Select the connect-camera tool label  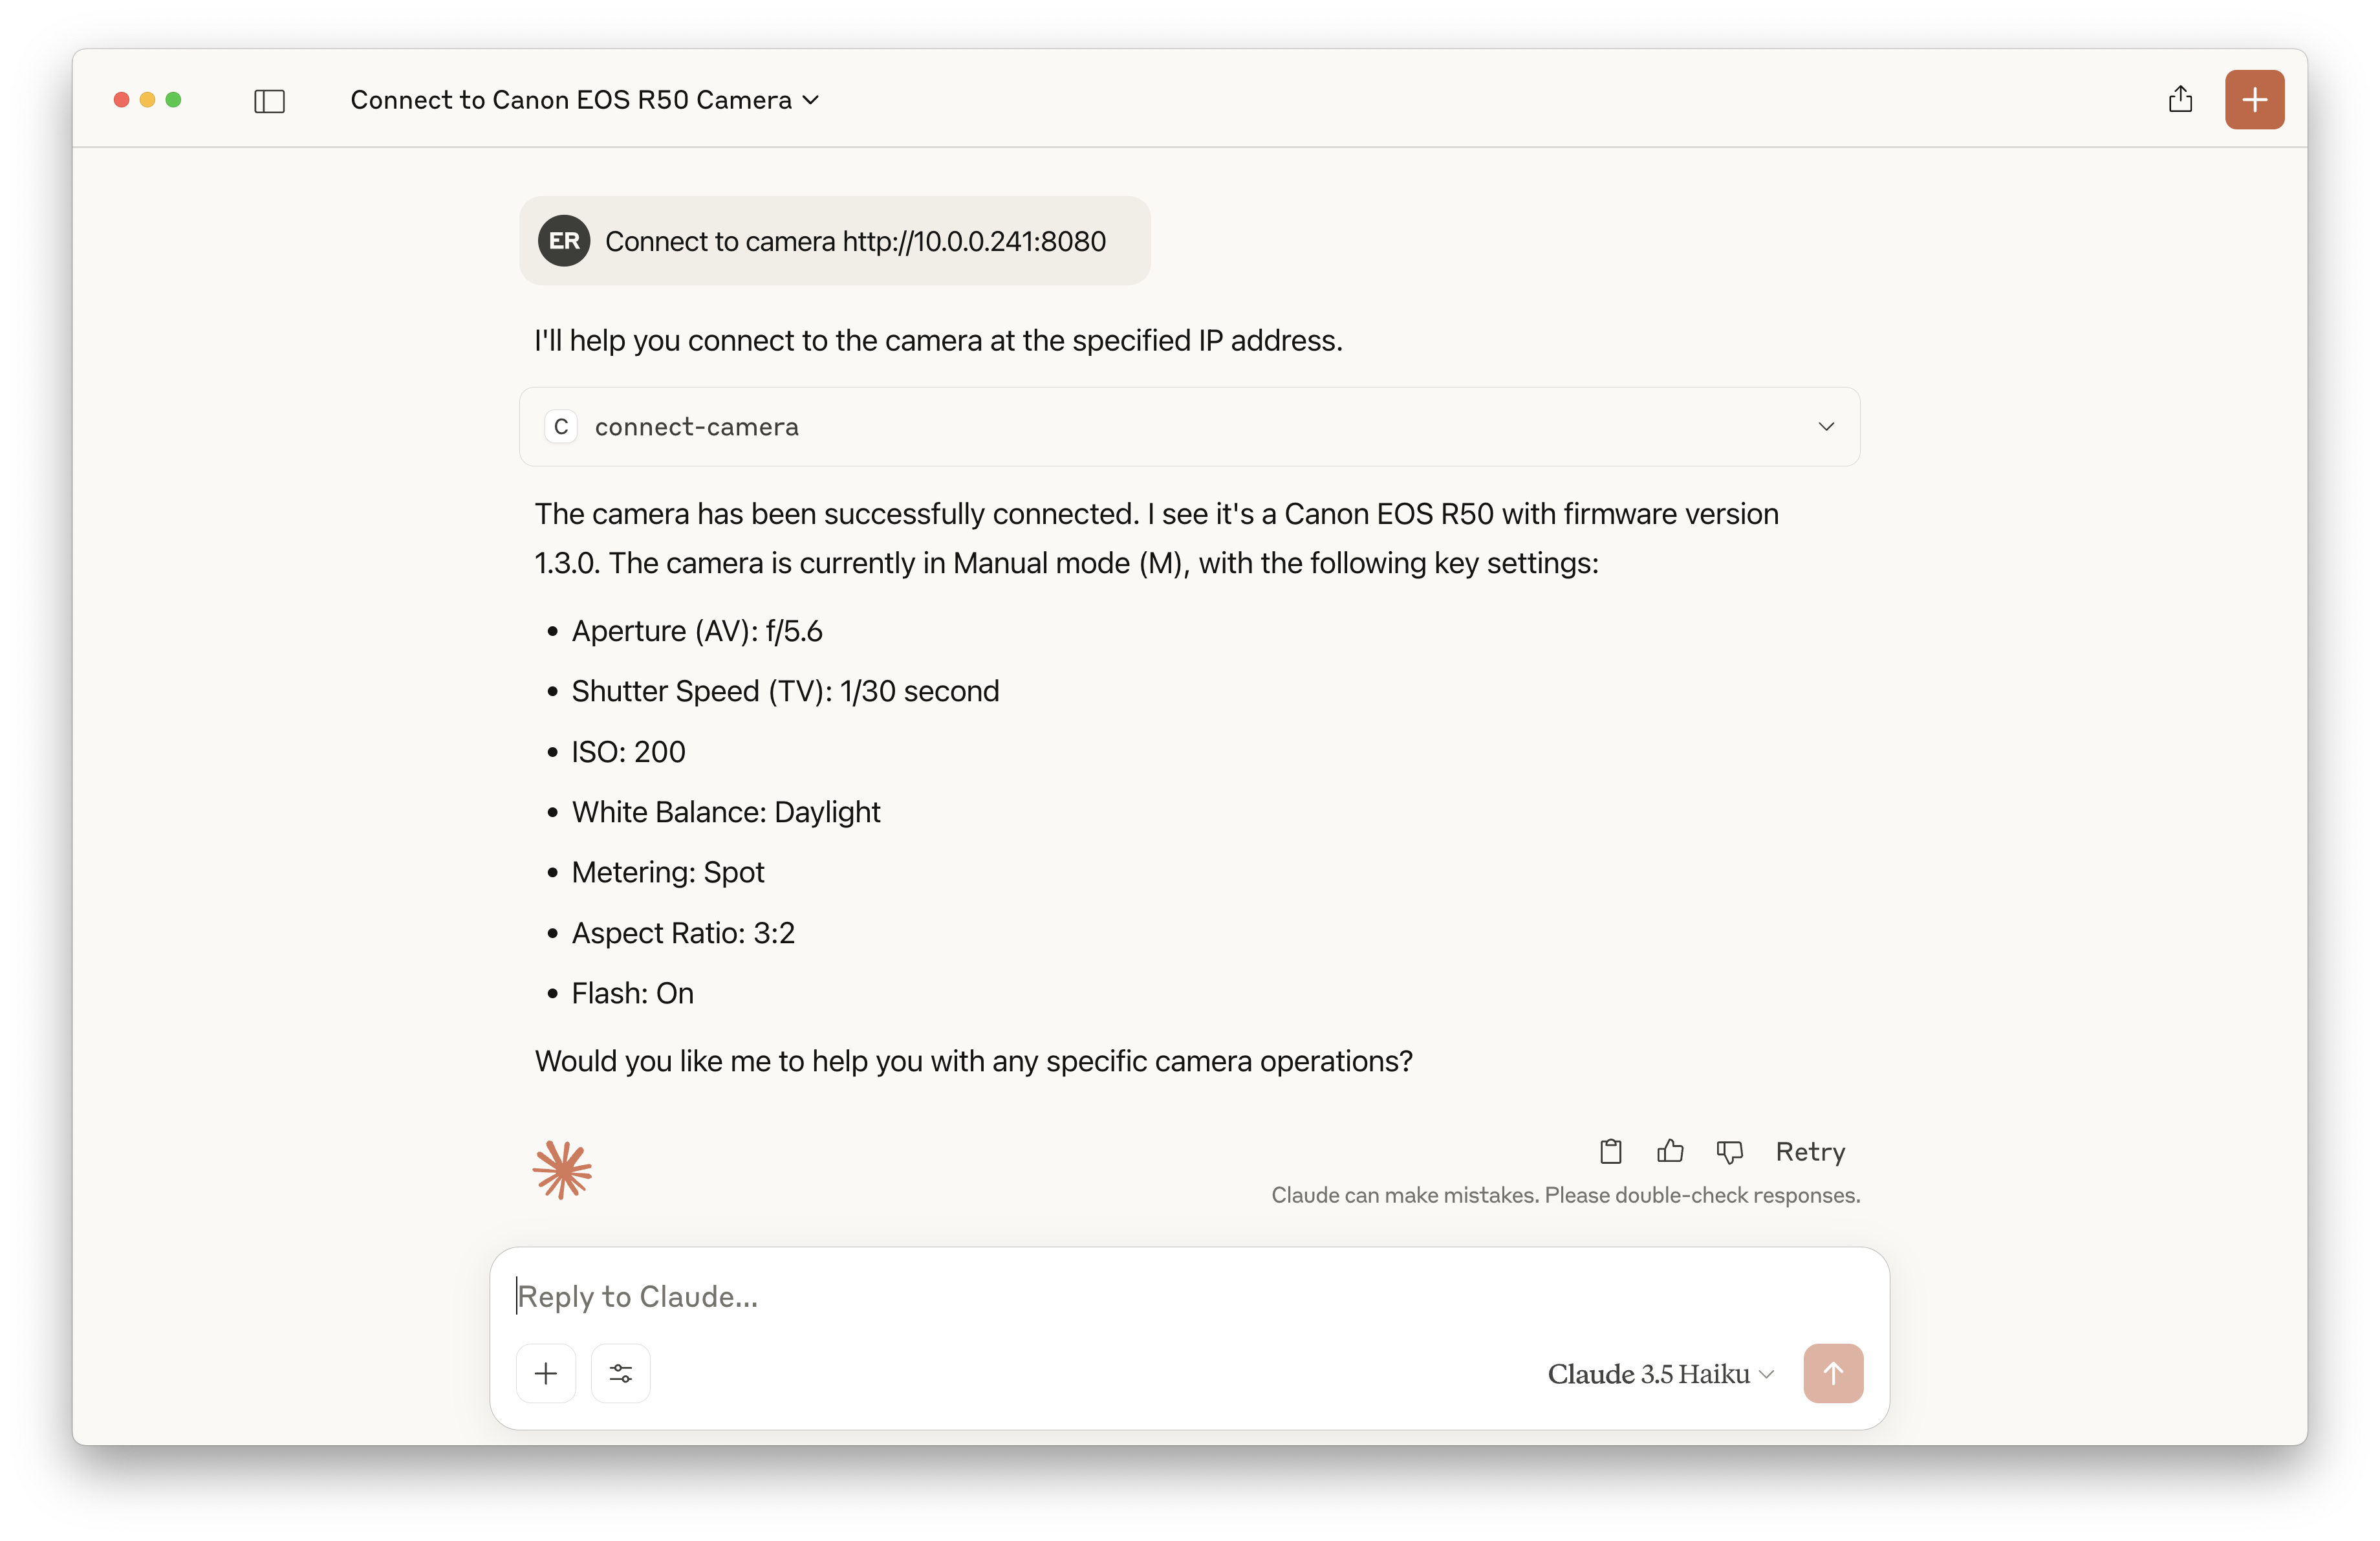(697, 426)
